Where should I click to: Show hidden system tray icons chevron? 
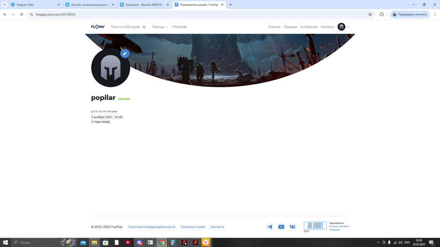coord(378,243)
